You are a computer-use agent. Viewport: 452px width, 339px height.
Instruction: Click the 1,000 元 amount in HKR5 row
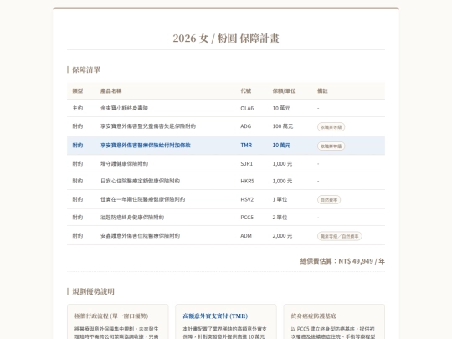(x=282, y=181)
